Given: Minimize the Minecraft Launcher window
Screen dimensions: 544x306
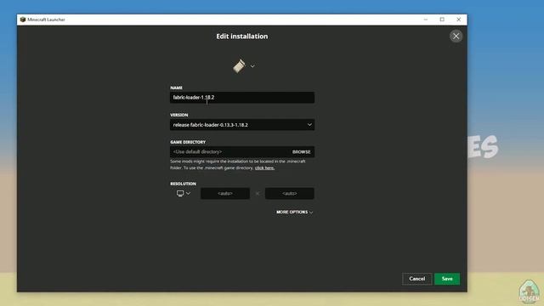Looking at the screenshot, I should [426, 20].
